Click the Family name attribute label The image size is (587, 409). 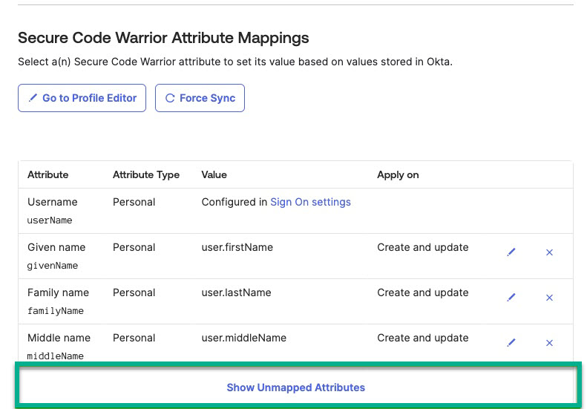[58, 293]
